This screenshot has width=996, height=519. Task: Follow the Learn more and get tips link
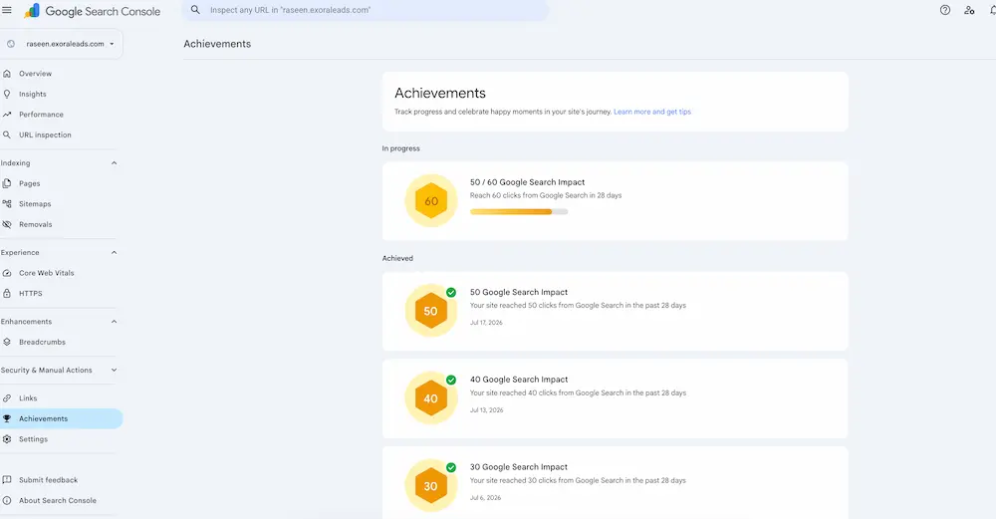pos(652,112)
